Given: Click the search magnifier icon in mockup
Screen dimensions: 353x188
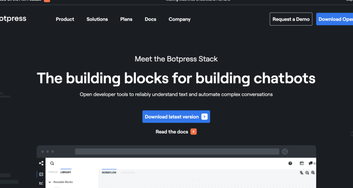Looking at the screenshot, I should (52, 163).
